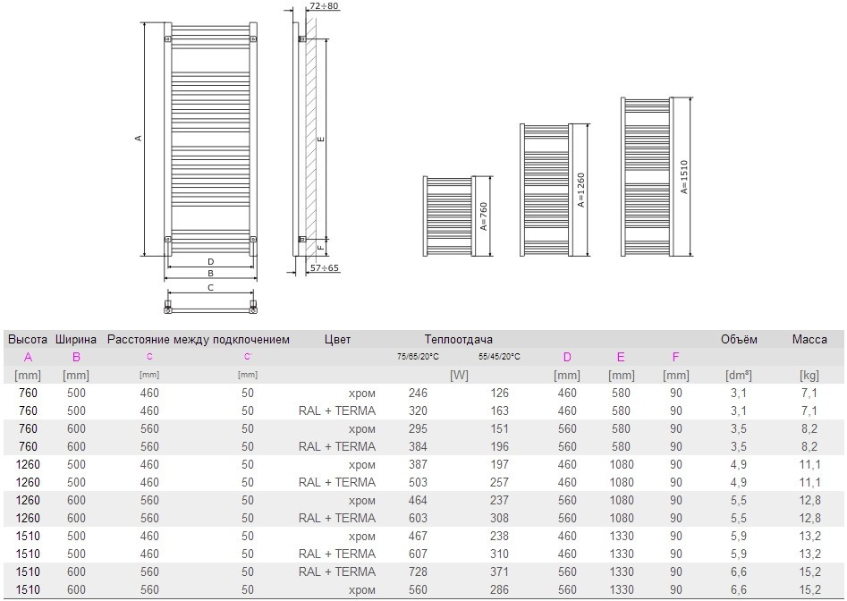Select the 55/45/20°C sub-header
Image resolution: width=847 pixels, height=601 pixels.
point(499,358)
